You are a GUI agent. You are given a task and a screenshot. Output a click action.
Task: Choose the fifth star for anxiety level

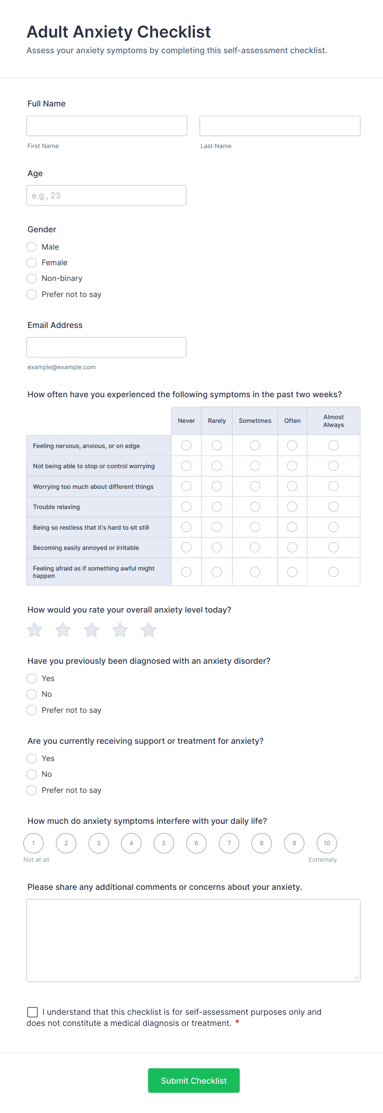148,630
